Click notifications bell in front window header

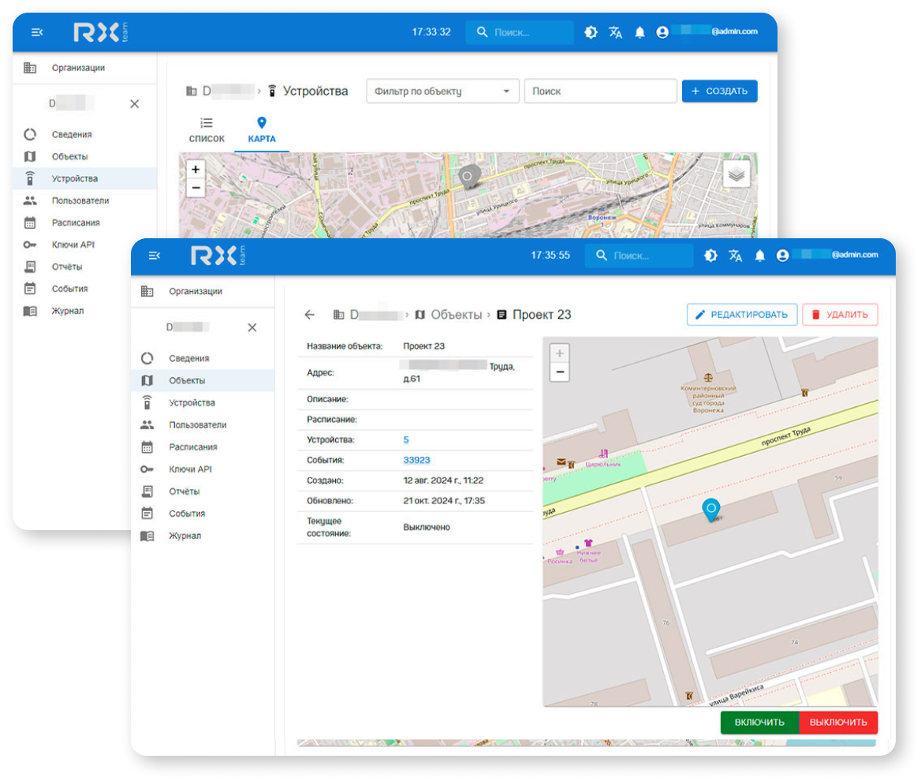point(760,256)
